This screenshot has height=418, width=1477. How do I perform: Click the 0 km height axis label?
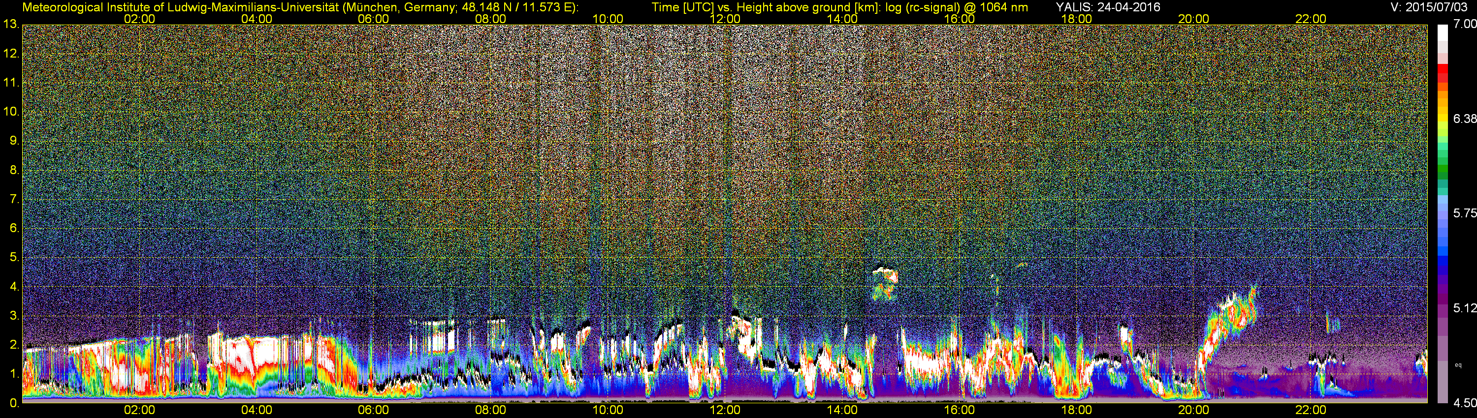click(14, 403)
